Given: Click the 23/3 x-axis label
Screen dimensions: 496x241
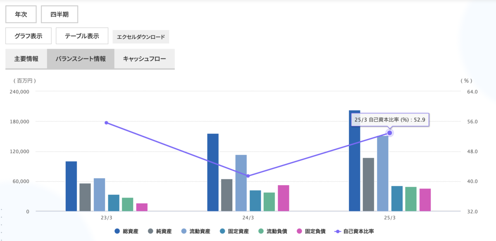Looking at the screenshot, I should (106, 218).
